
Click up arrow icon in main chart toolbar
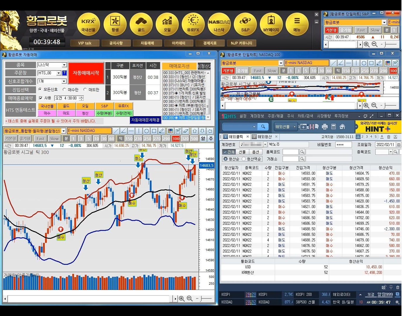195,131
